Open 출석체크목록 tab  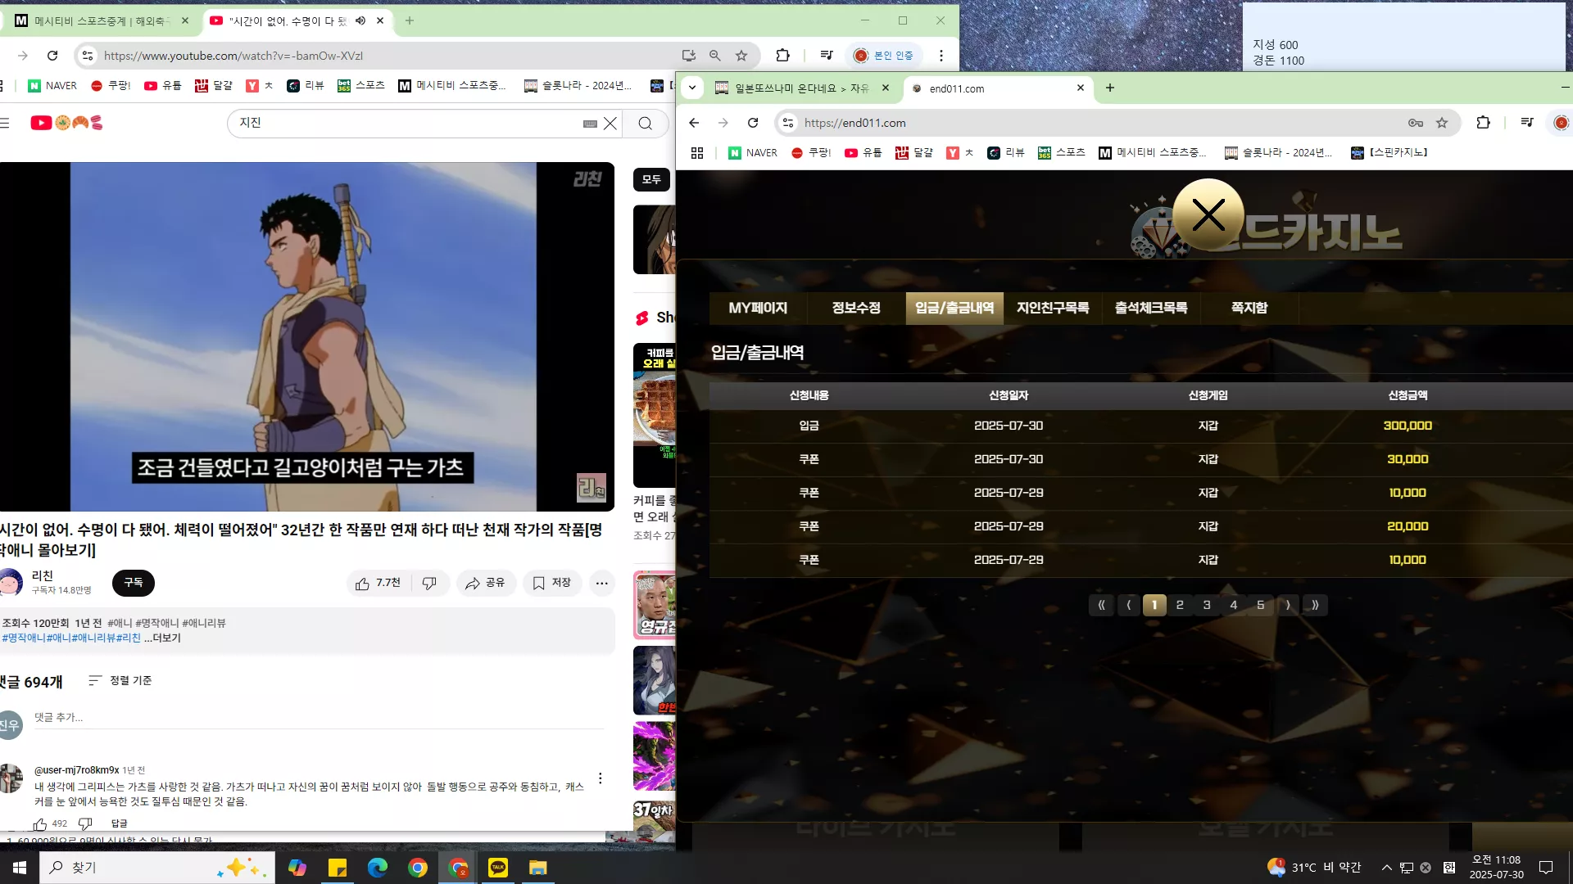[1151, 308]
